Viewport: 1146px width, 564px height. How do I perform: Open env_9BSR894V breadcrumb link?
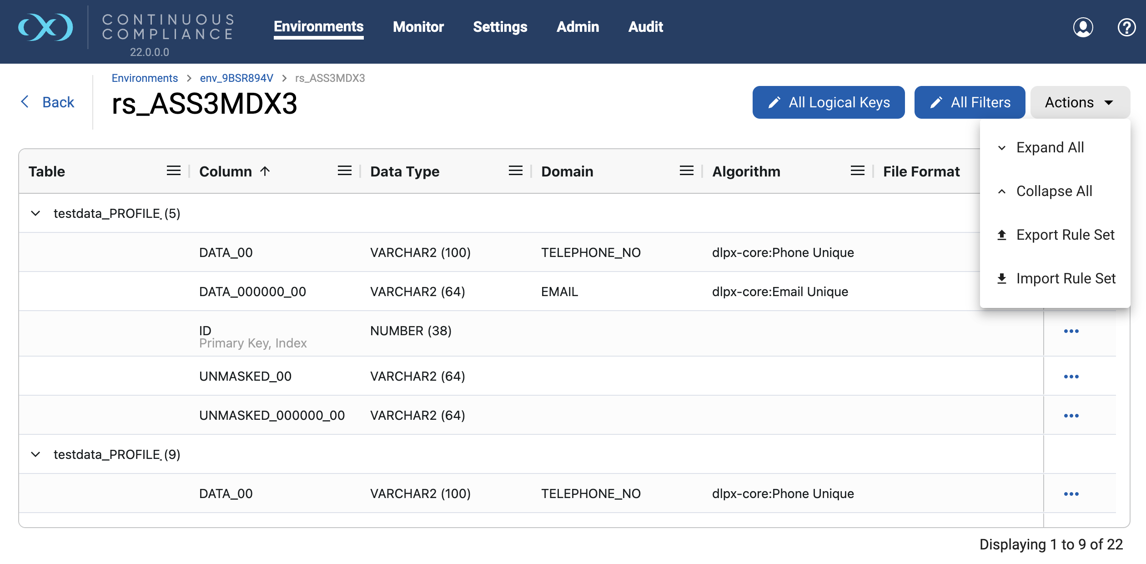[x=236, y=78]
